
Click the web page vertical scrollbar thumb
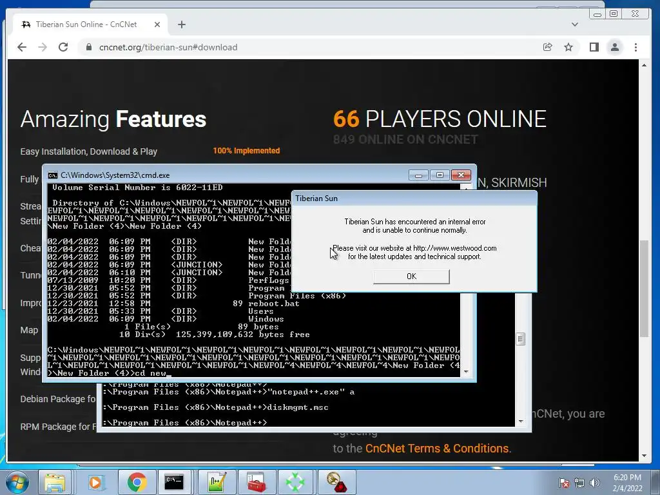pyautogui.click(x=644, y=288)
